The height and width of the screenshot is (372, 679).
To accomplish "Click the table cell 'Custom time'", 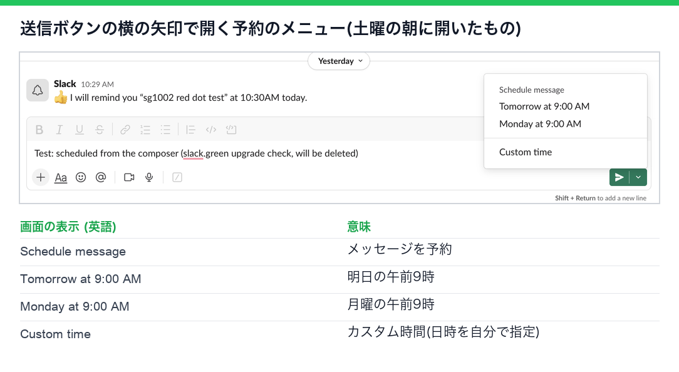I will tap(55, 334).
